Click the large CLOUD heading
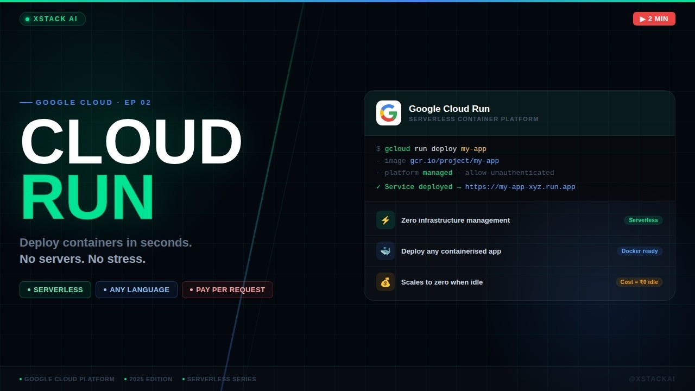695x391 pixels. tap(131, 143)
